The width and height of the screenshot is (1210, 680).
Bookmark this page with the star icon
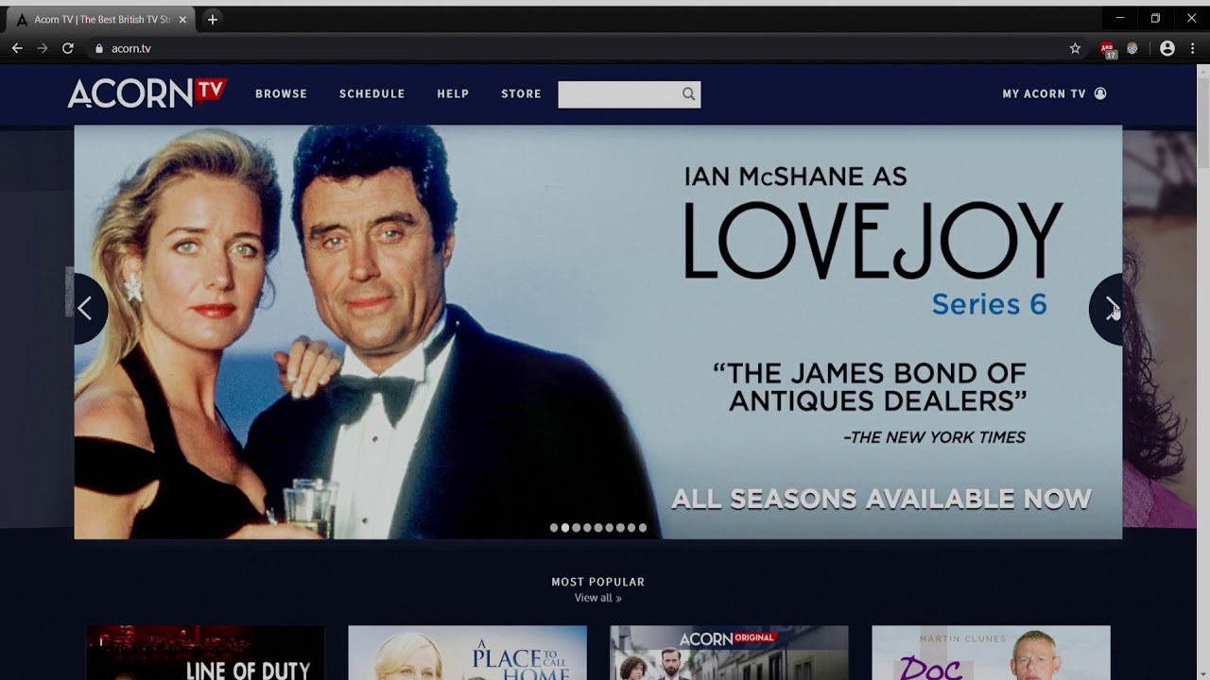click(1075, 48)
